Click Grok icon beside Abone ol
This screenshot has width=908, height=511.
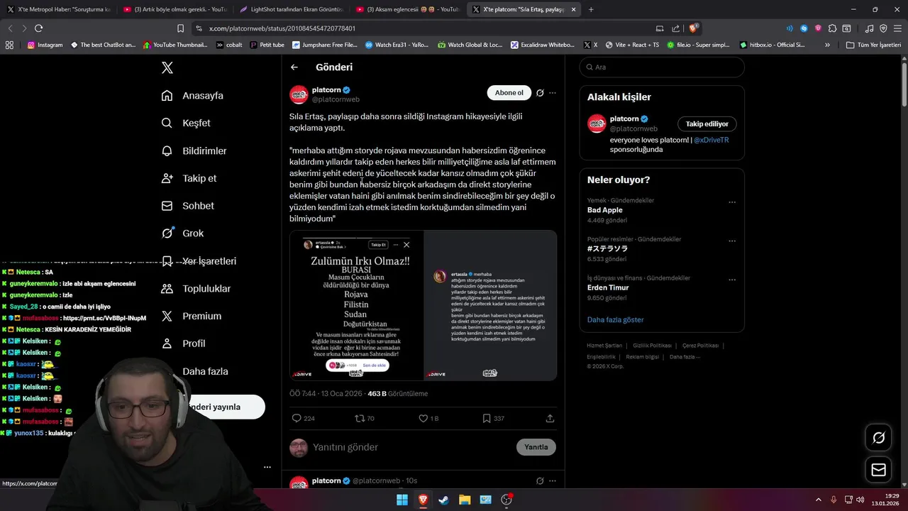click(x=540, y=93)
